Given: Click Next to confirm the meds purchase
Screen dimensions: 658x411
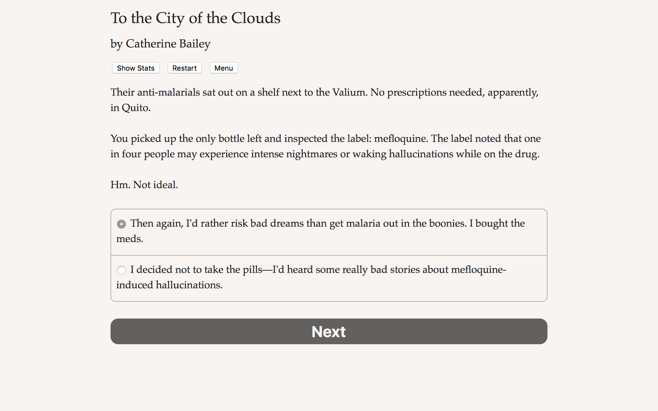Looking at the screenshot, I should click(328, 331).
